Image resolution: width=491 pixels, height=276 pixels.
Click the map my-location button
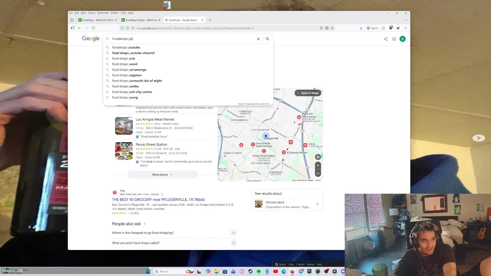click(x=318, y=157)
